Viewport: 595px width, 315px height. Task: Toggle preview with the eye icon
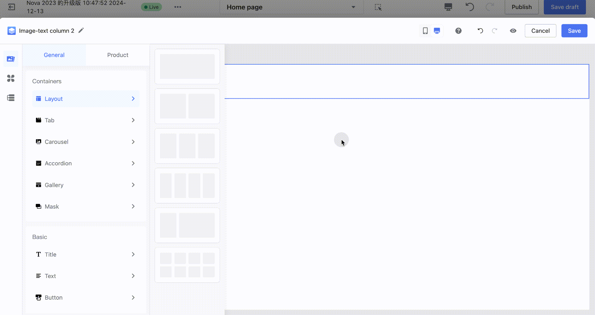click(x=513, y=31)
